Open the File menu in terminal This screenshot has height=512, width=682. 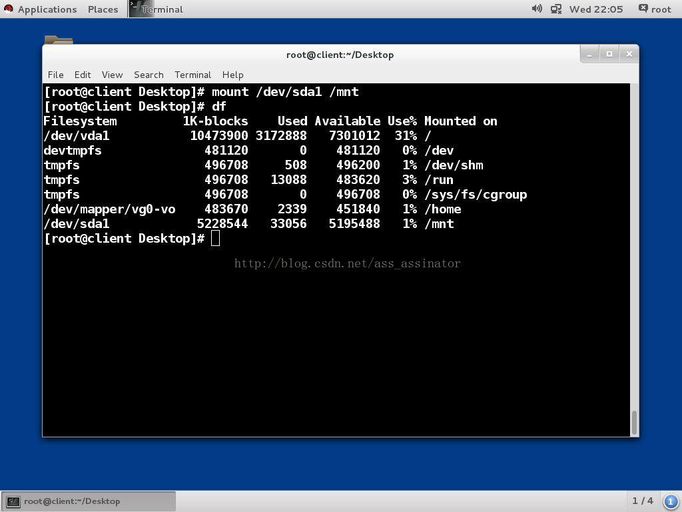[55, 75]
